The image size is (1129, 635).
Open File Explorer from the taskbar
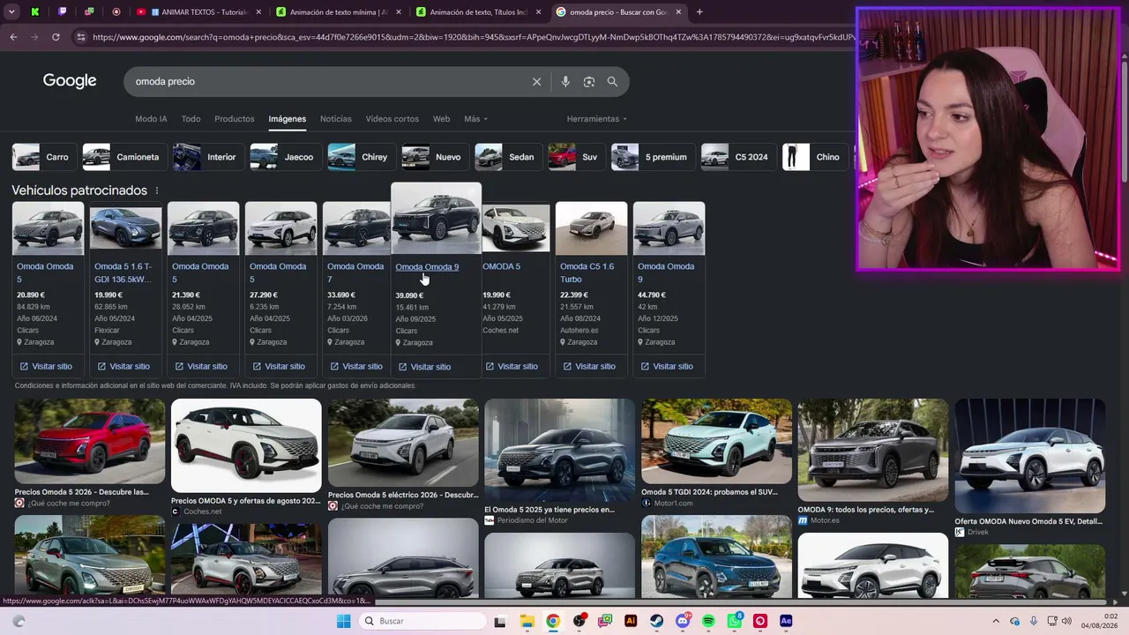pos(527,621)
